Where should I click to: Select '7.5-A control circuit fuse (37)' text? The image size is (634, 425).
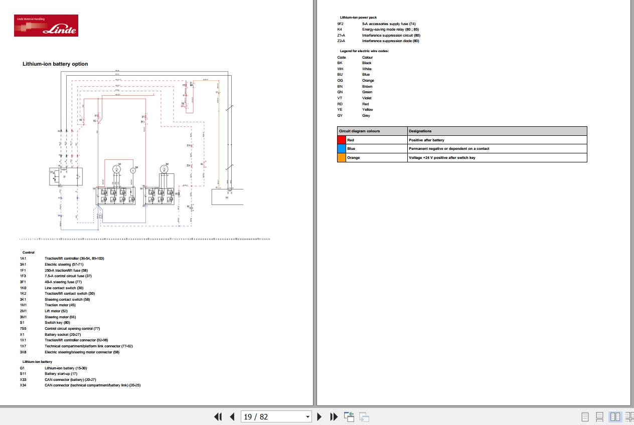[x=68, y=276]
